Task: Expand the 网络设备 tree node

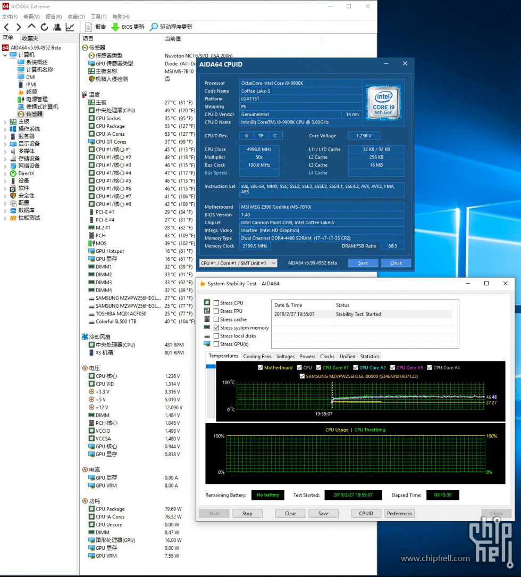Action: click(x=5, y=166)
